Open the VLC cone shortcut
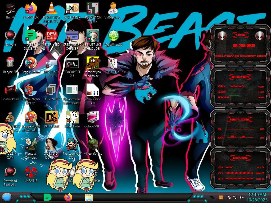 coord(52,8)
